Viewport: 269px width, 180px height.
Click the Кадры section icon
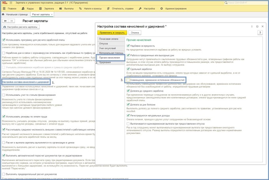point(23,8)
